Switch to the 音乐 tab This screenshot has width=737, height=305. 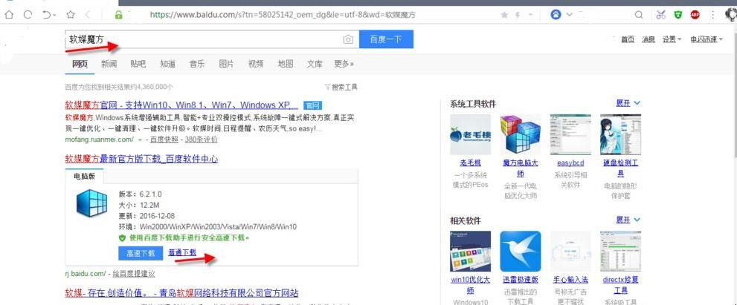pyautogui.click(x=197, y=64)
